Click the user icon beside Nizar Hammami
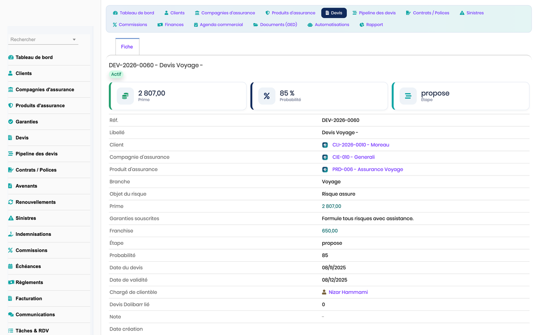 click(324, 293)
